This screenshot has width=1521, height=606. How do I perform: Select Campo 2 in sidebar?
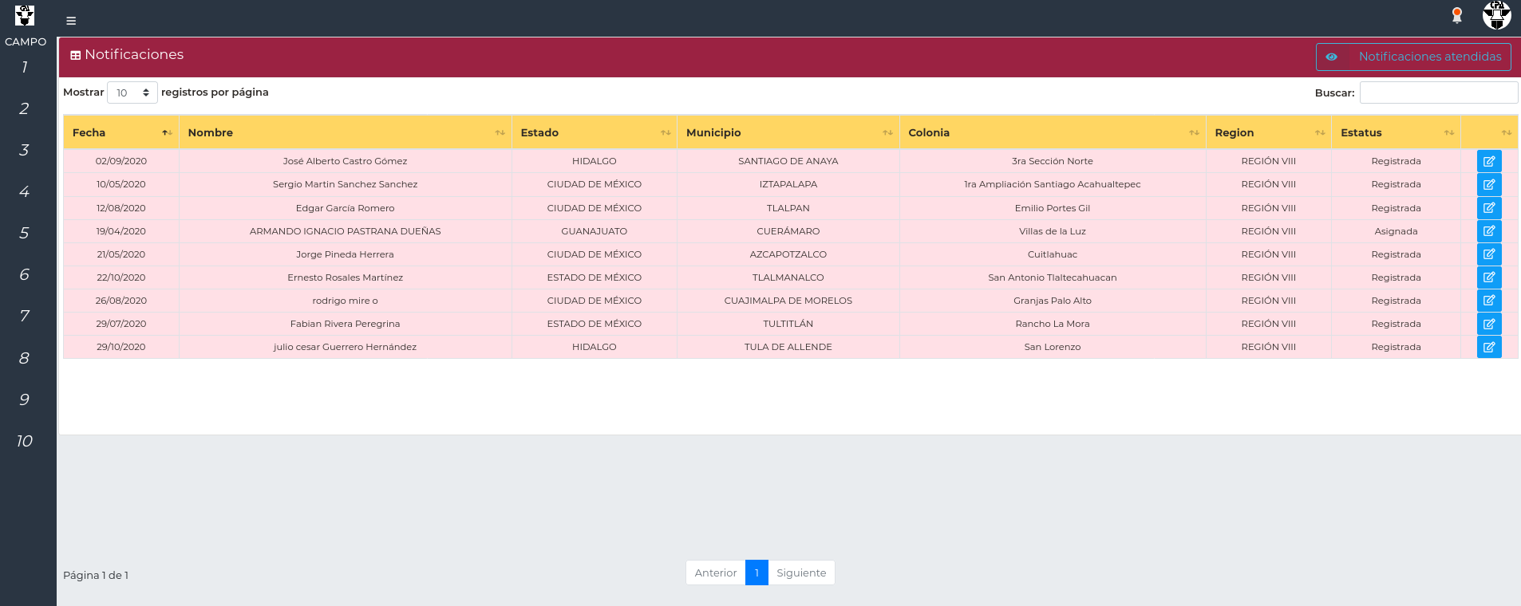[25, 108]
